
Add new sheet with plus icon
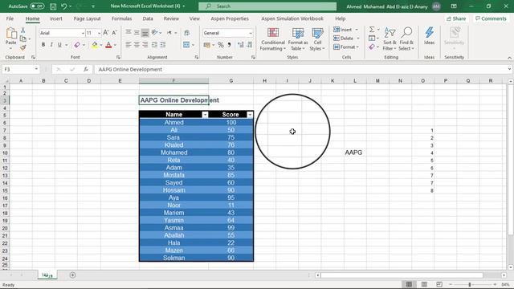(x=73, y=275)
